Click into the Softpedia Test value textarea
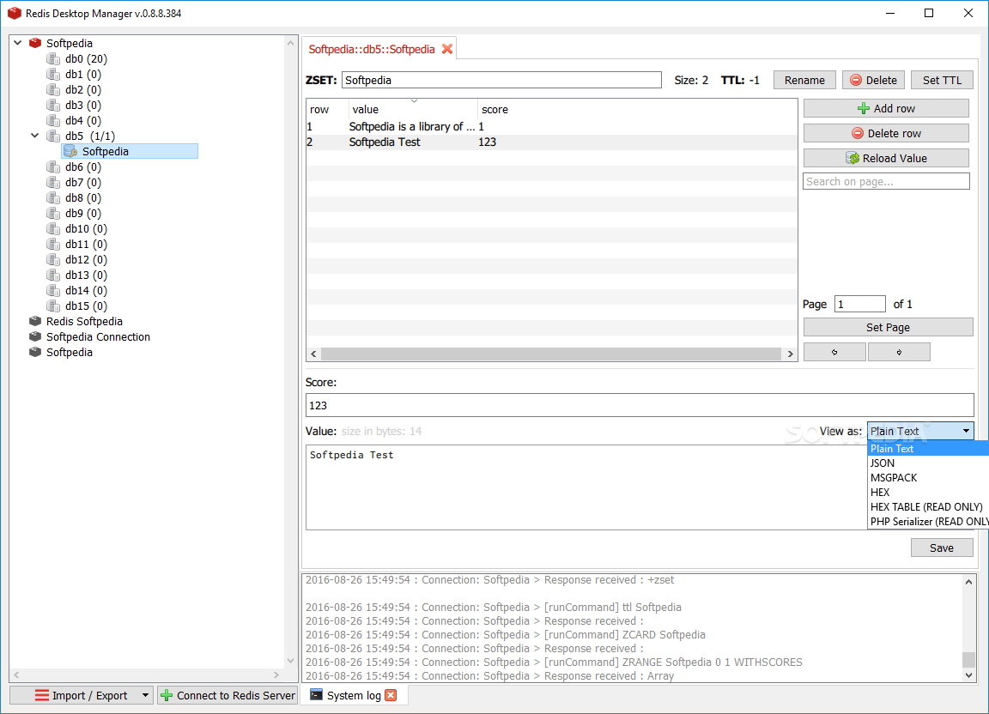This screenshot has width=989, height=714. [586, 487]
